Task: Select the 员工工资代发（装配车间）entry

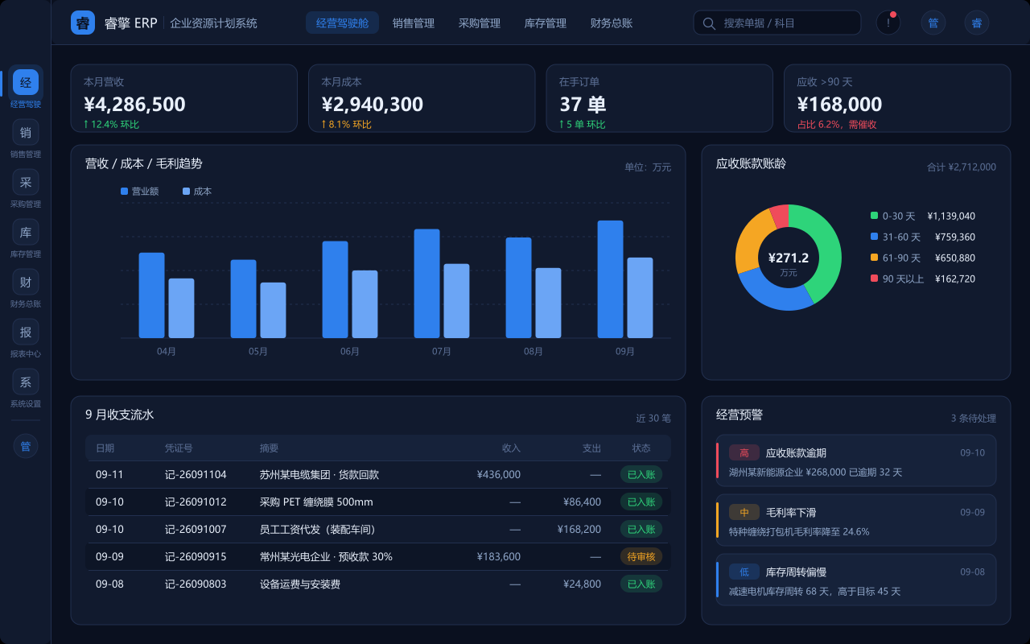Action: [x=318, y=529]
